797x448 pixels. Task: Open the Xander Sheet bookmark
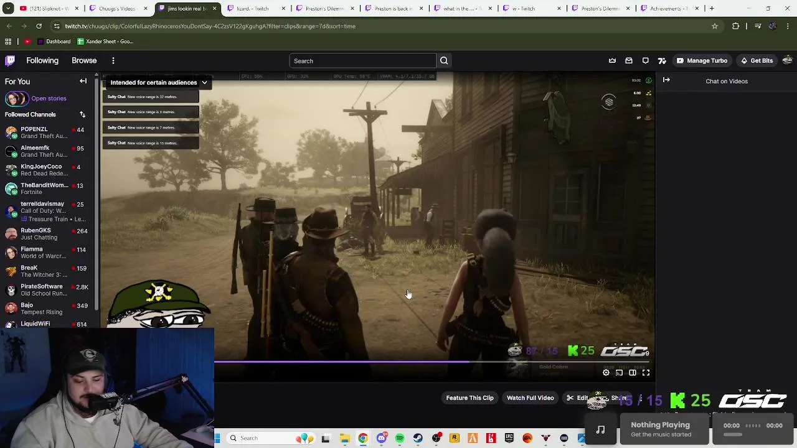tap(105, 42)
